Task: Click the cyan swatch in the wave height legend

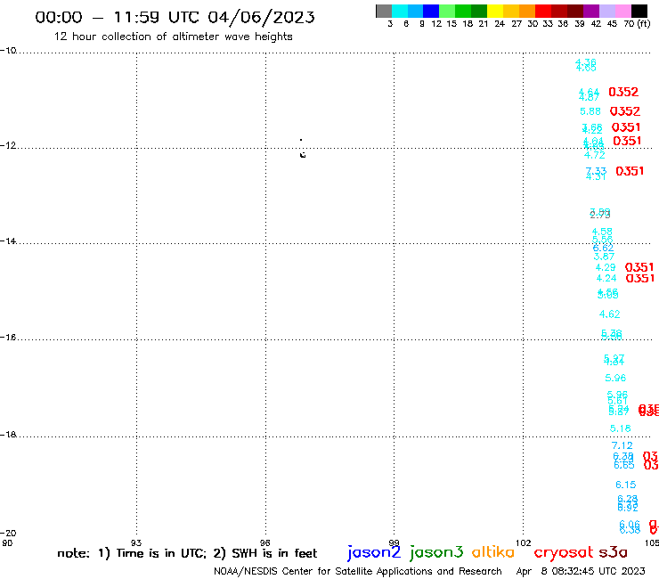Action: tap(400, 11)
